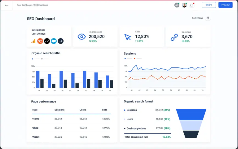Screen dimensions: 238x149
Task: Click the 200,520 impressions value
Action: pos(97,37)
